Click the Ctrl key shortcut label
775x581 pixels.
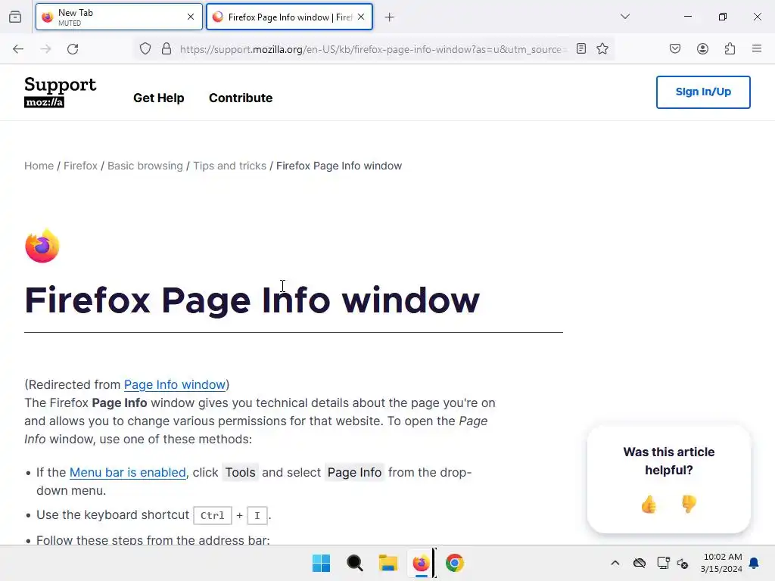point(213,516)
